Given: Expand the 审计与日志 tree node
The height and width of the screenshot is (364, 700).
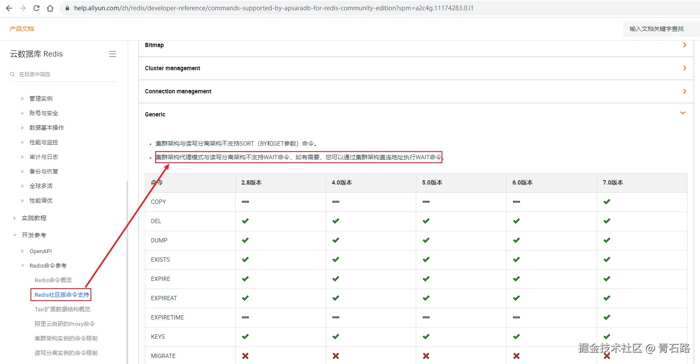Looking at the screenshot, I should pos(22,157).
